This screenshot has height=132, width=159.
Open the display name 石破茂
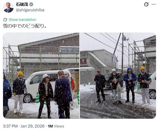pyautogui.click(x=22, y=4)
